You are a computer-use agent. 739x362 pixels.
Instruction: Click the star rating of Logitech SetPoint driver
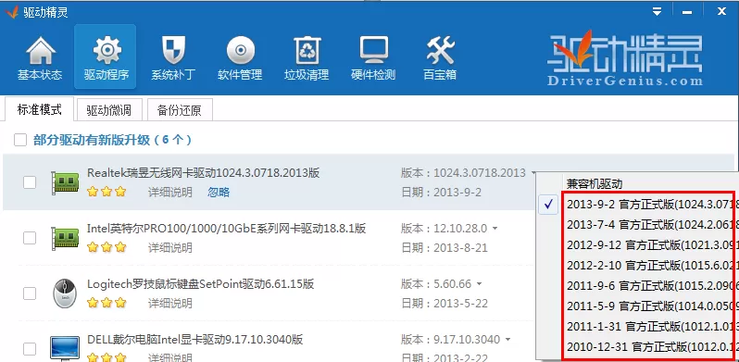106,303
